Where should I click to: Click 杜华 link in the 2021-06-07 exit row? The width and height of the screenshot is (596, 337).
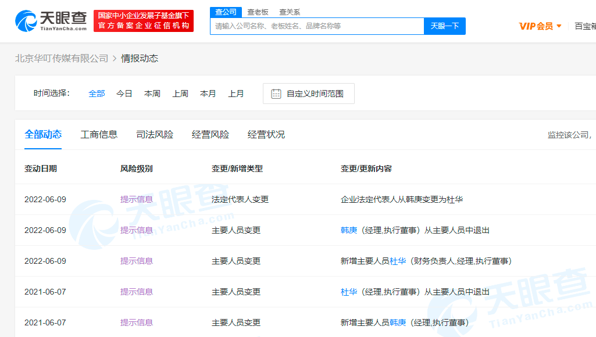[x=349, y=292]
